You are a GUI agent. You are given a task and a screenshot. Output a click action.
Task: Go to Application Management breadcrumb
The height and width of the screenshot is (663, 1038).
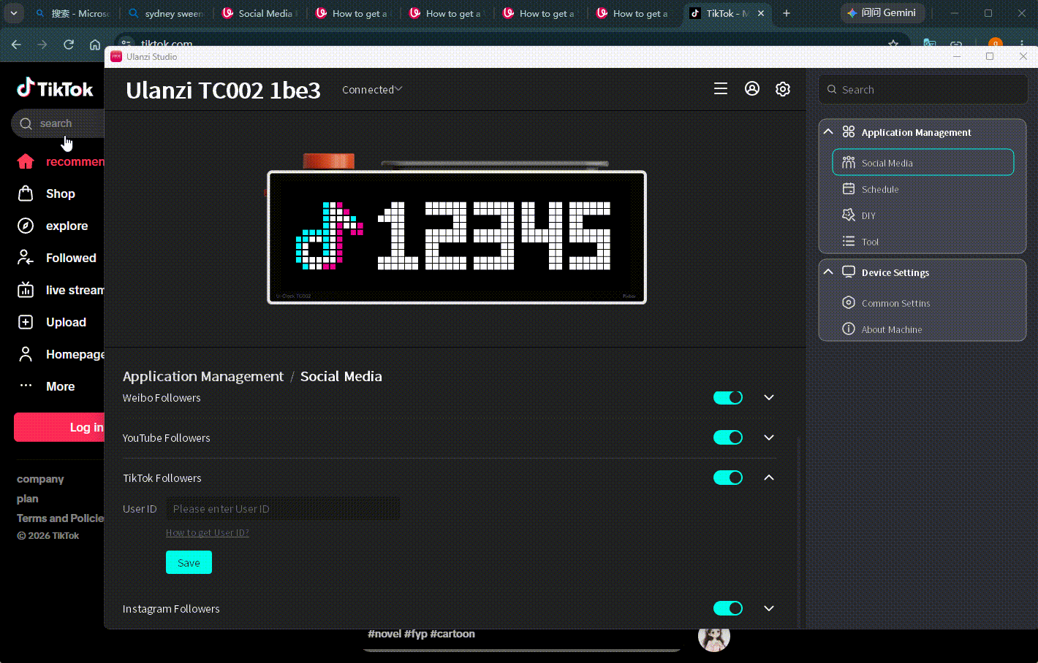tap(202, 376)
